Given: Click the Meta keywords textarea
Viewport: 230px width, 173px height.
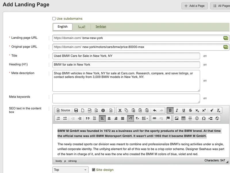Looking at the screenshot, I should (x=126, y=98).
